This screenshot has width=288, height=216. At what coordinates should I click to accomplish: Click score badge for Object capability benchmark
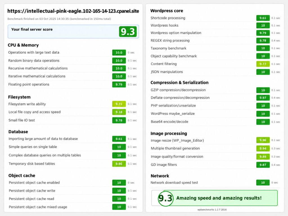tap(263, 56)
